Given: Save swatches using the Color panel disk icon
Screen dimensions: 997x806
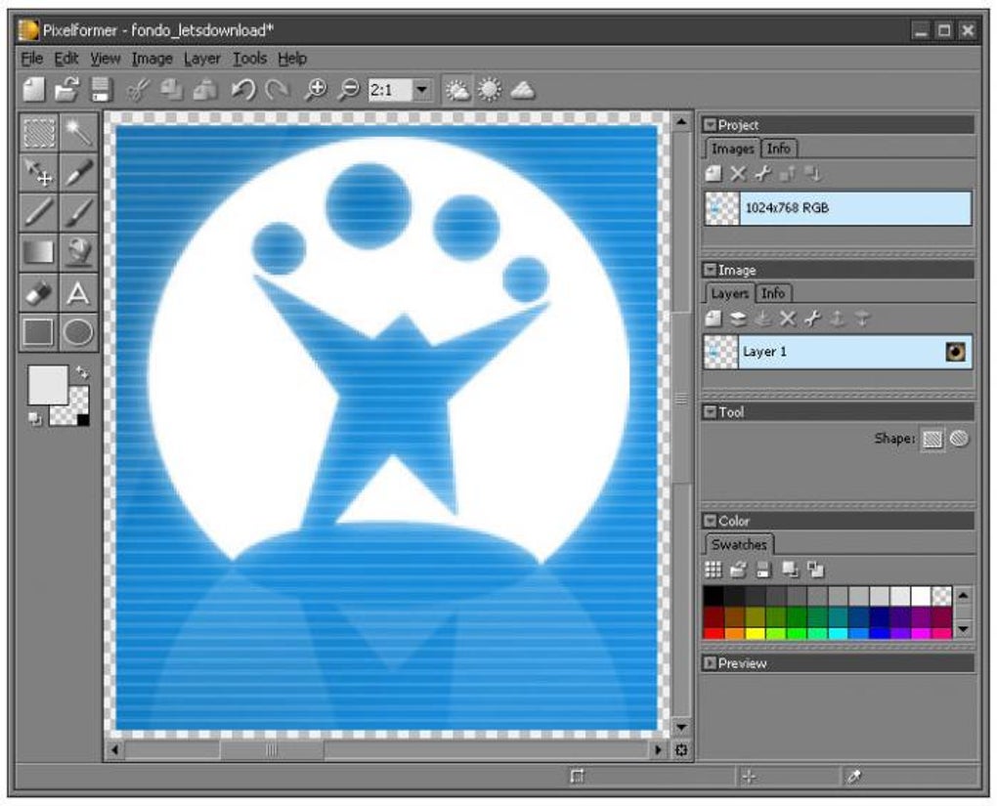Looking at the screenshot, I should 763,570.
